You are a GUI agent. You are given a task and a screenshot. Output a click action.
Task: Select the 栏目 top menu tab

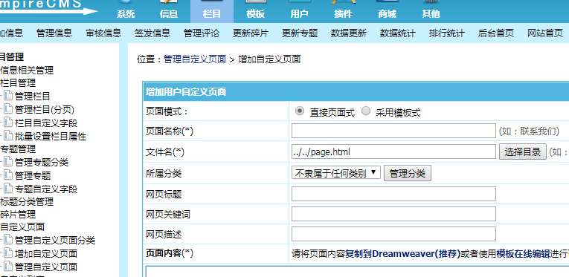[x=212, y=12]
